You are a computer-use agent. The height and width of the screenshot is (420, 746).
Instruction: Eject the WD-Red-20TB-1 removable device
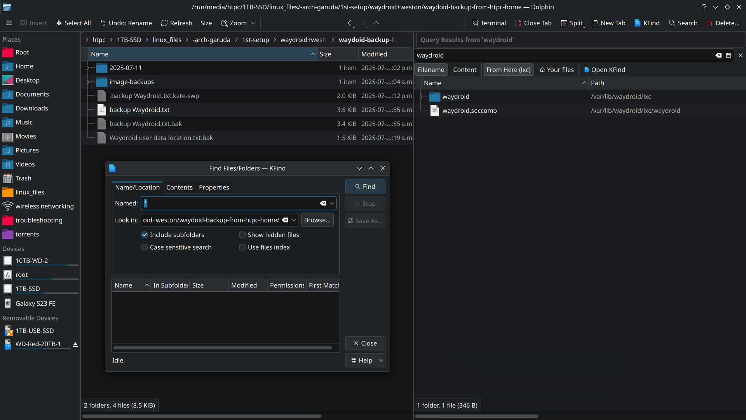[75, 345]
